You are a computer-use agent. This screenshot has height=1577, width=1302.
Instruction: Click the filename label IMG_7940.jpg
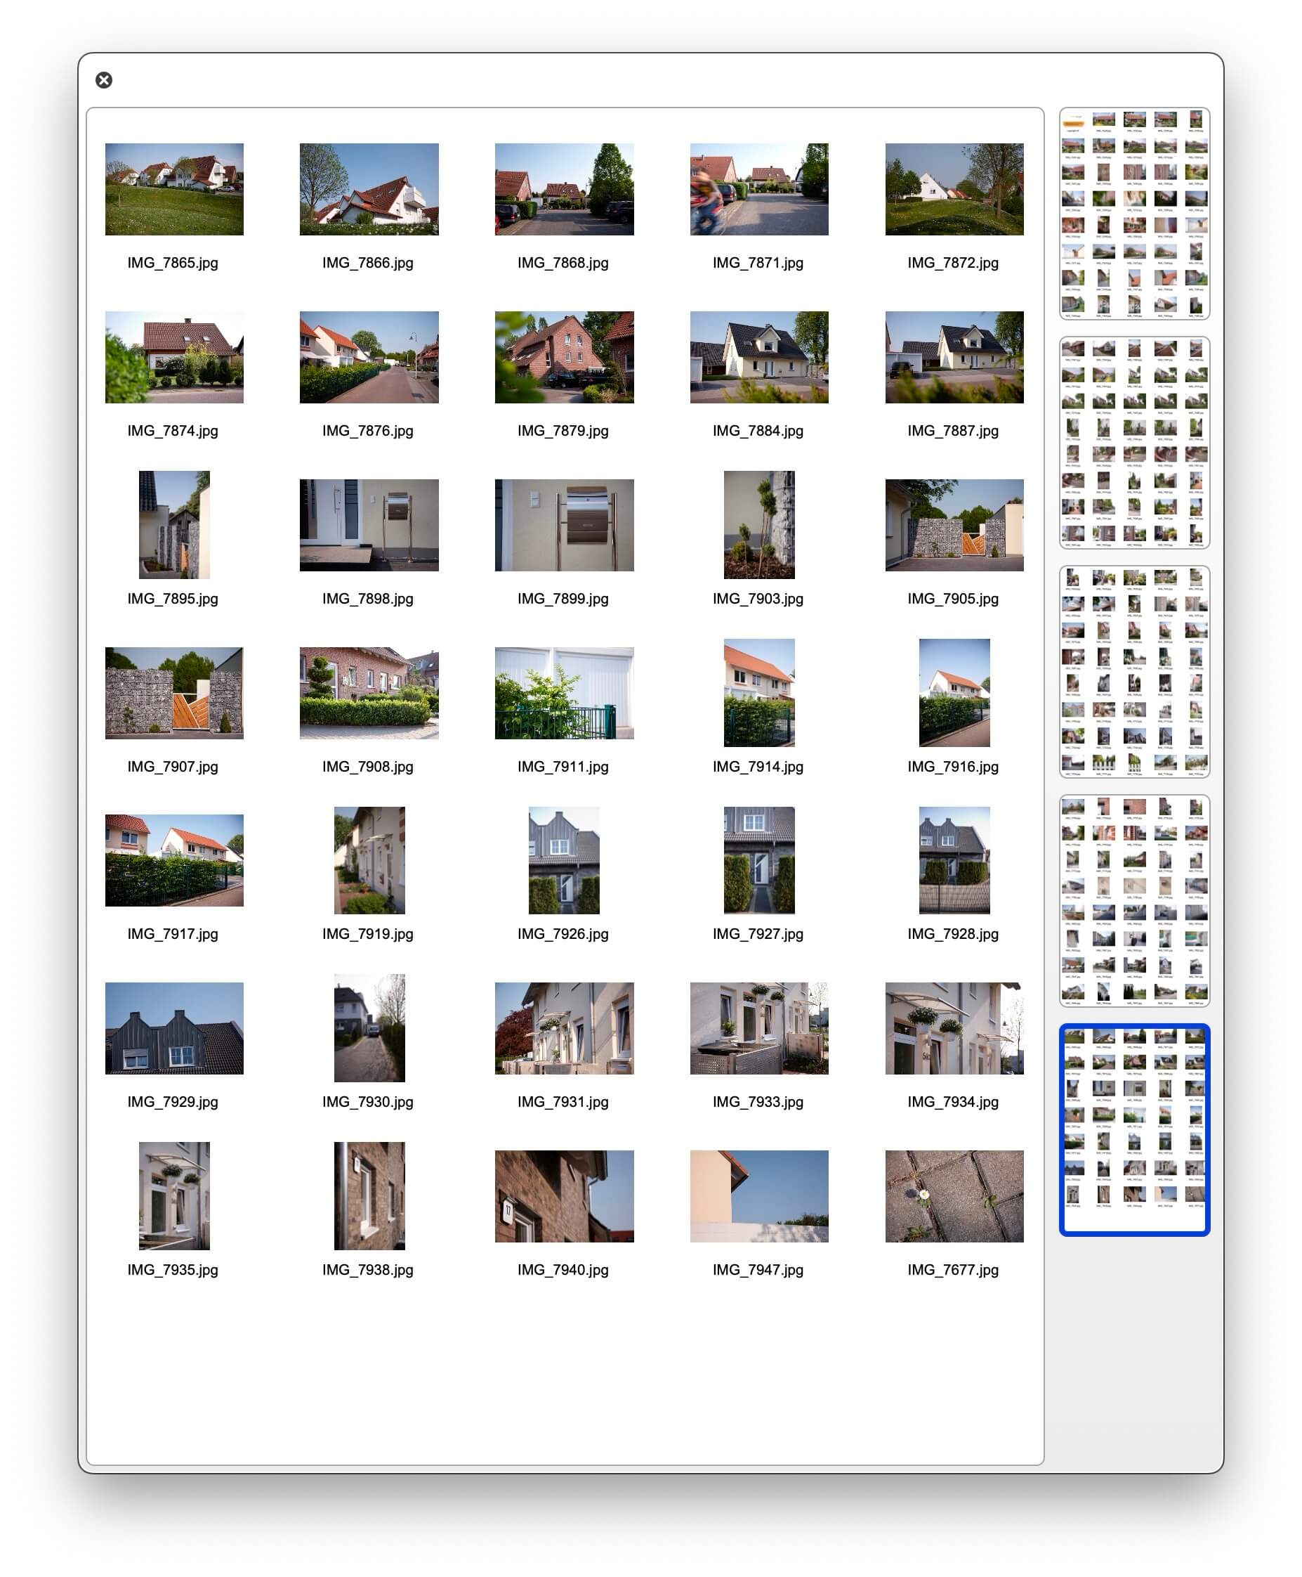pos(563,1270)
